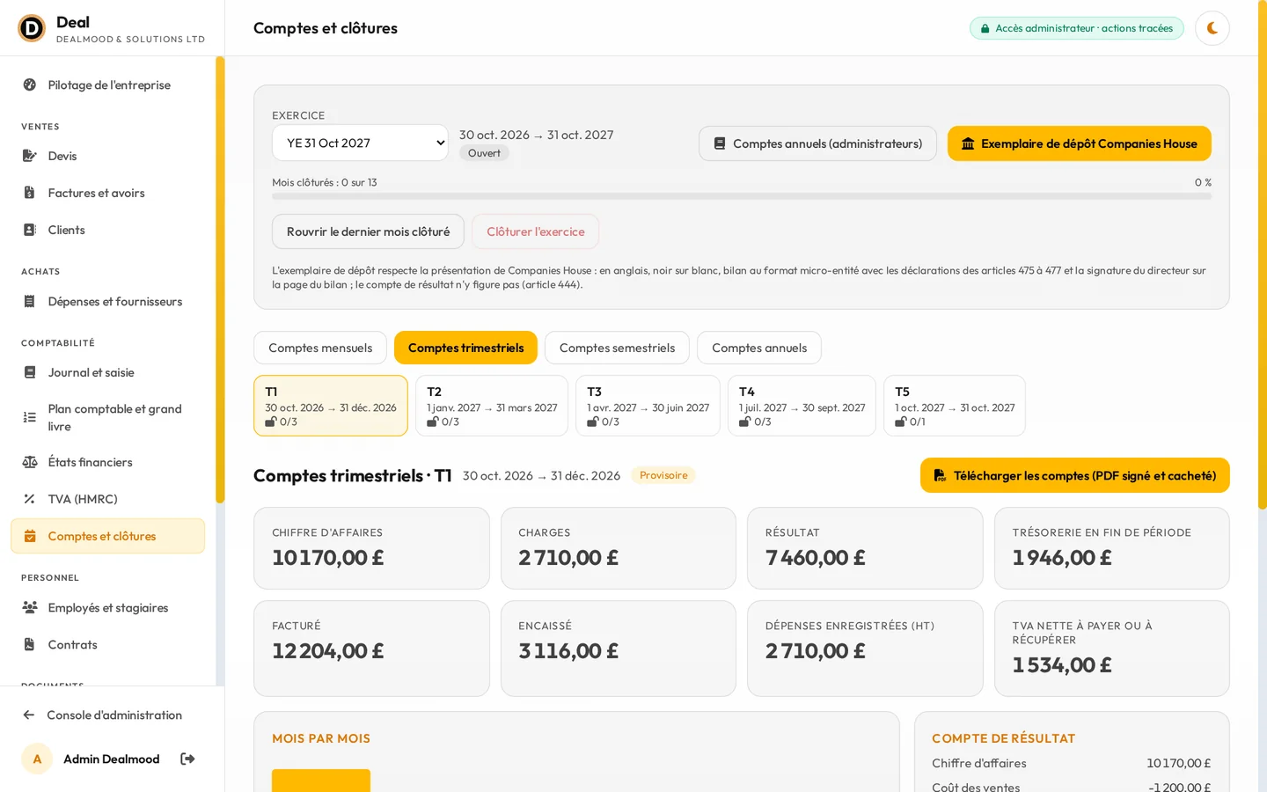Image resolution: width=1267 pixels, height=792 pixels.
Task: Click the Chiffre d'affaires 10 170,00 £ value
Action: (328, 557)
